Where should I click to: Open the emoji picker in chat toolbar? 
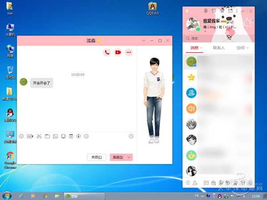tap(21, 136)
